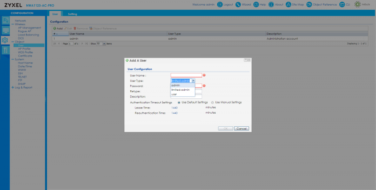Viewport: 376px width, 190px height.
Task: Open Date/Time in the tree
Action: 25,66
